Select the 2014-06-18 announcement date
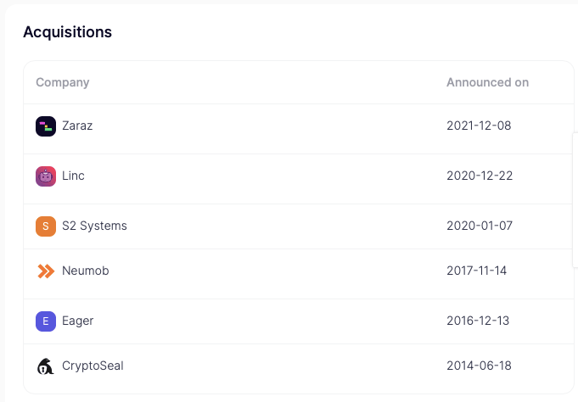578x402 pixels. click(480, 366)
